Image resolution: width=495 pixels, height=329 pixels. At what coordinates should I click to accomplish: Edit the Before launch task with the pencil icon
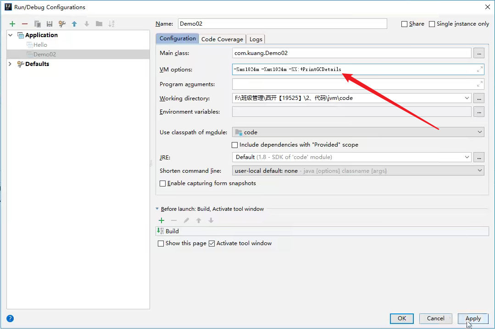tap(186, 220)
